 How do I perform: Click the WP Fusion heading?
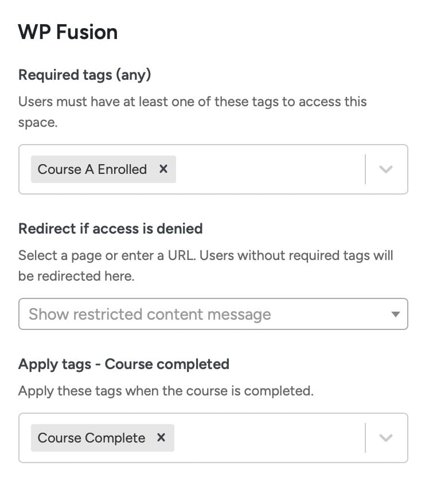pyautogui.click(x=68, y=32)
